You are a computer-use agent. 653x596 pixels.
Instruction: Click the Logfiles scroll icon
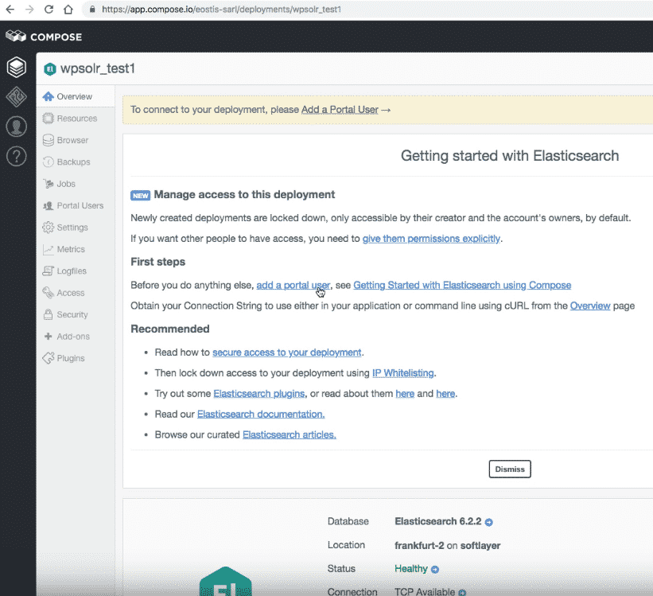click(x=49, y=271)
